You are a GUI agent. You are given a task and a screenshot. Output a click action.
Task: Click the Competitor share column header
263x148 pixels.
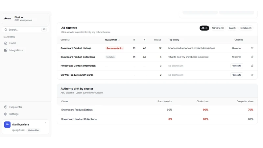[245, 101]
